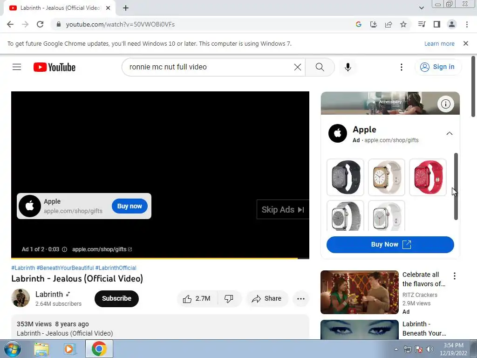This screenshot has width=477, height=358.
Task: Open the #Labrinth hashtag
Action: point(23,268)
